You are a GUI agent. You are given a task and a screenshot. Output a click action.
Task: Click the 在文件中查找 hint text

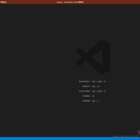click(84, 91)
